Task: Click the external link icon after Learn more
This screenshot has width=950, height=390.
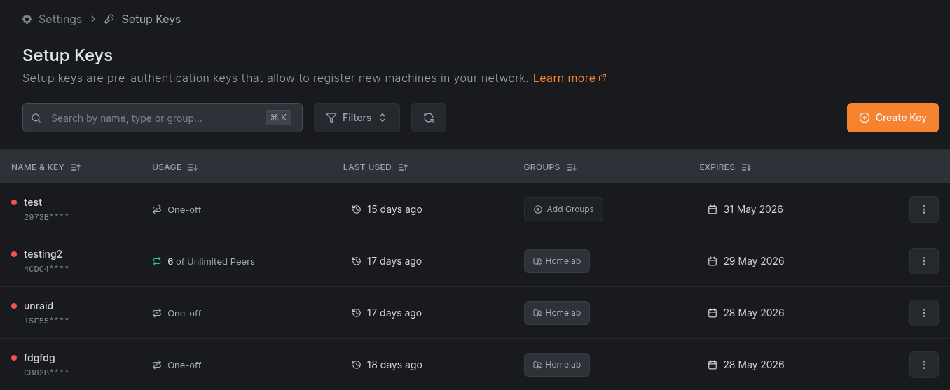Action: click(x=603, y=78)
